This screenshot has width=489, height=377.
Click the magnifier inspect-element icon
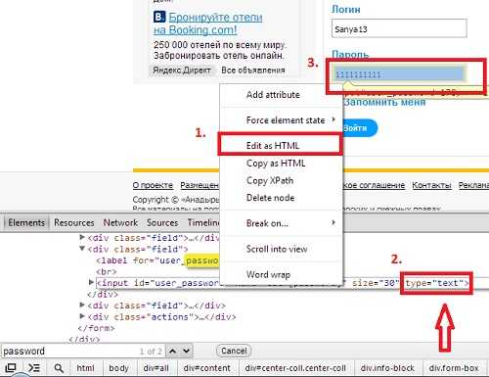tap(59, 368)
